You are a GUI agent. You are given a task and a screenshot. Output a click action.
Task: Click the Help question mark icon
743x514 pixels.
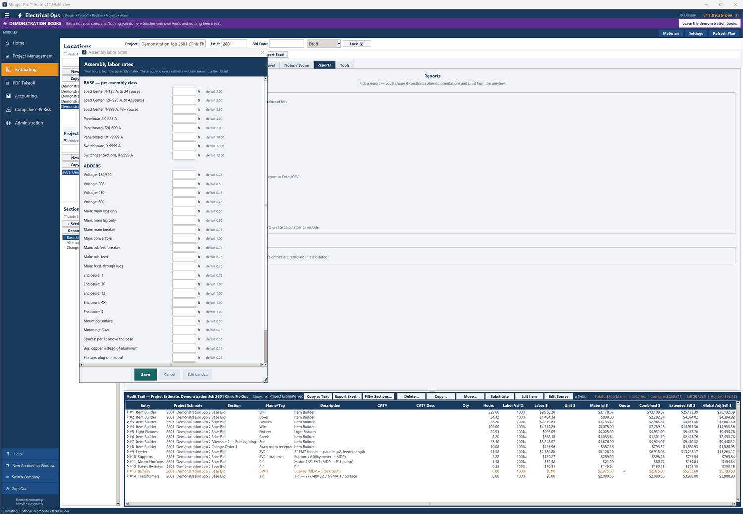coord(8,454)
